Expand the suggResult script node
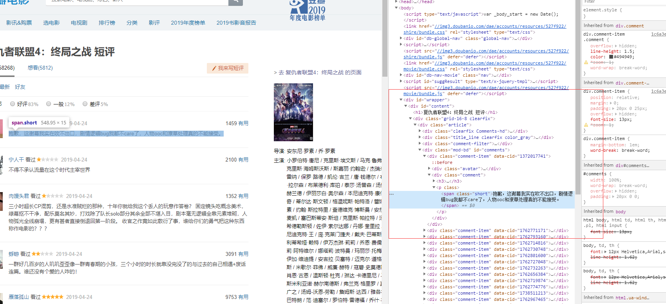 point(401,81)
